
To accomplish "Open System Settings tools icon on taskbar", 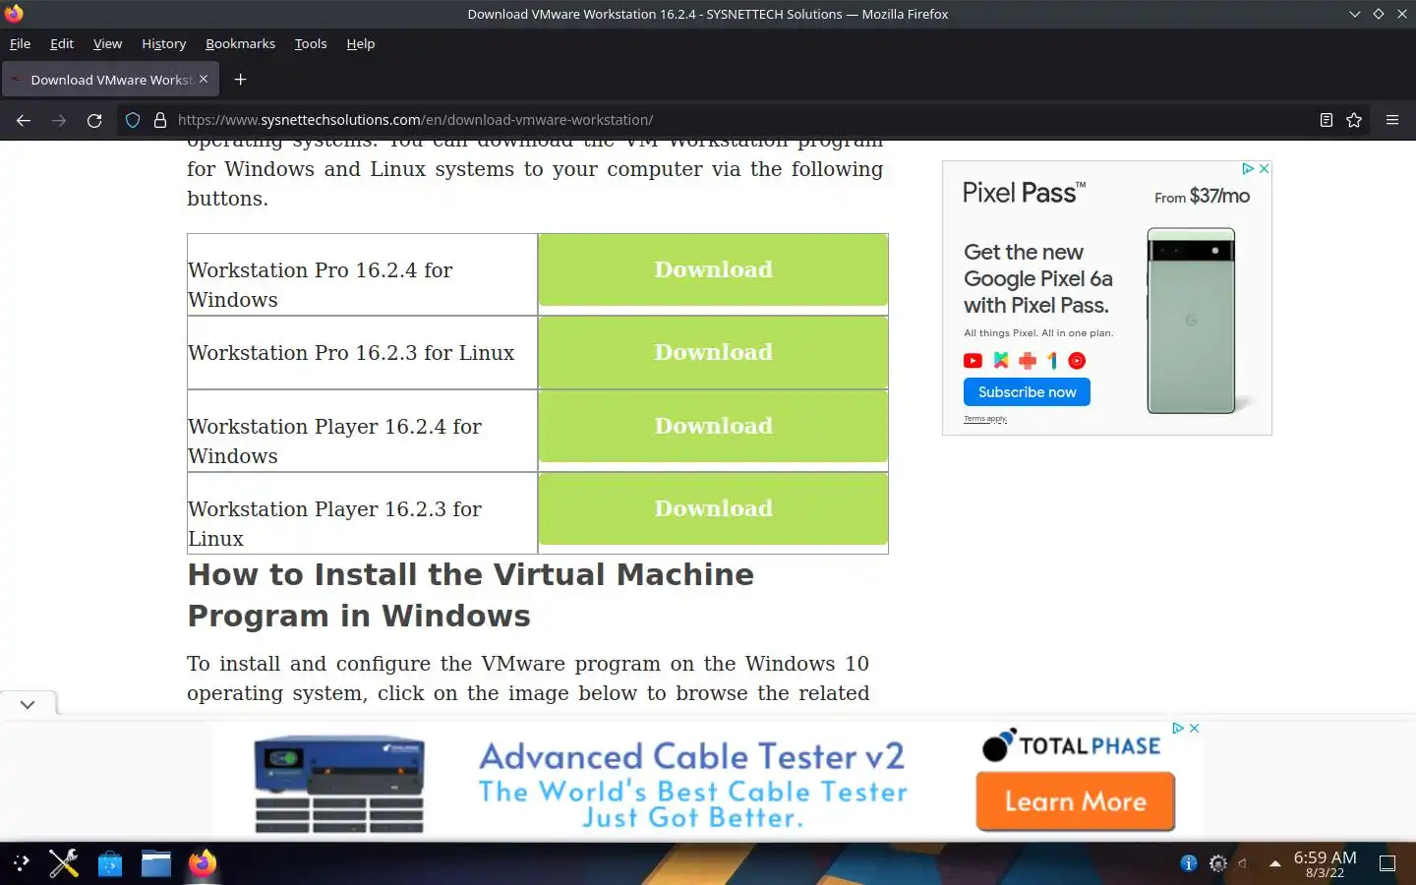I will point(64,863).
